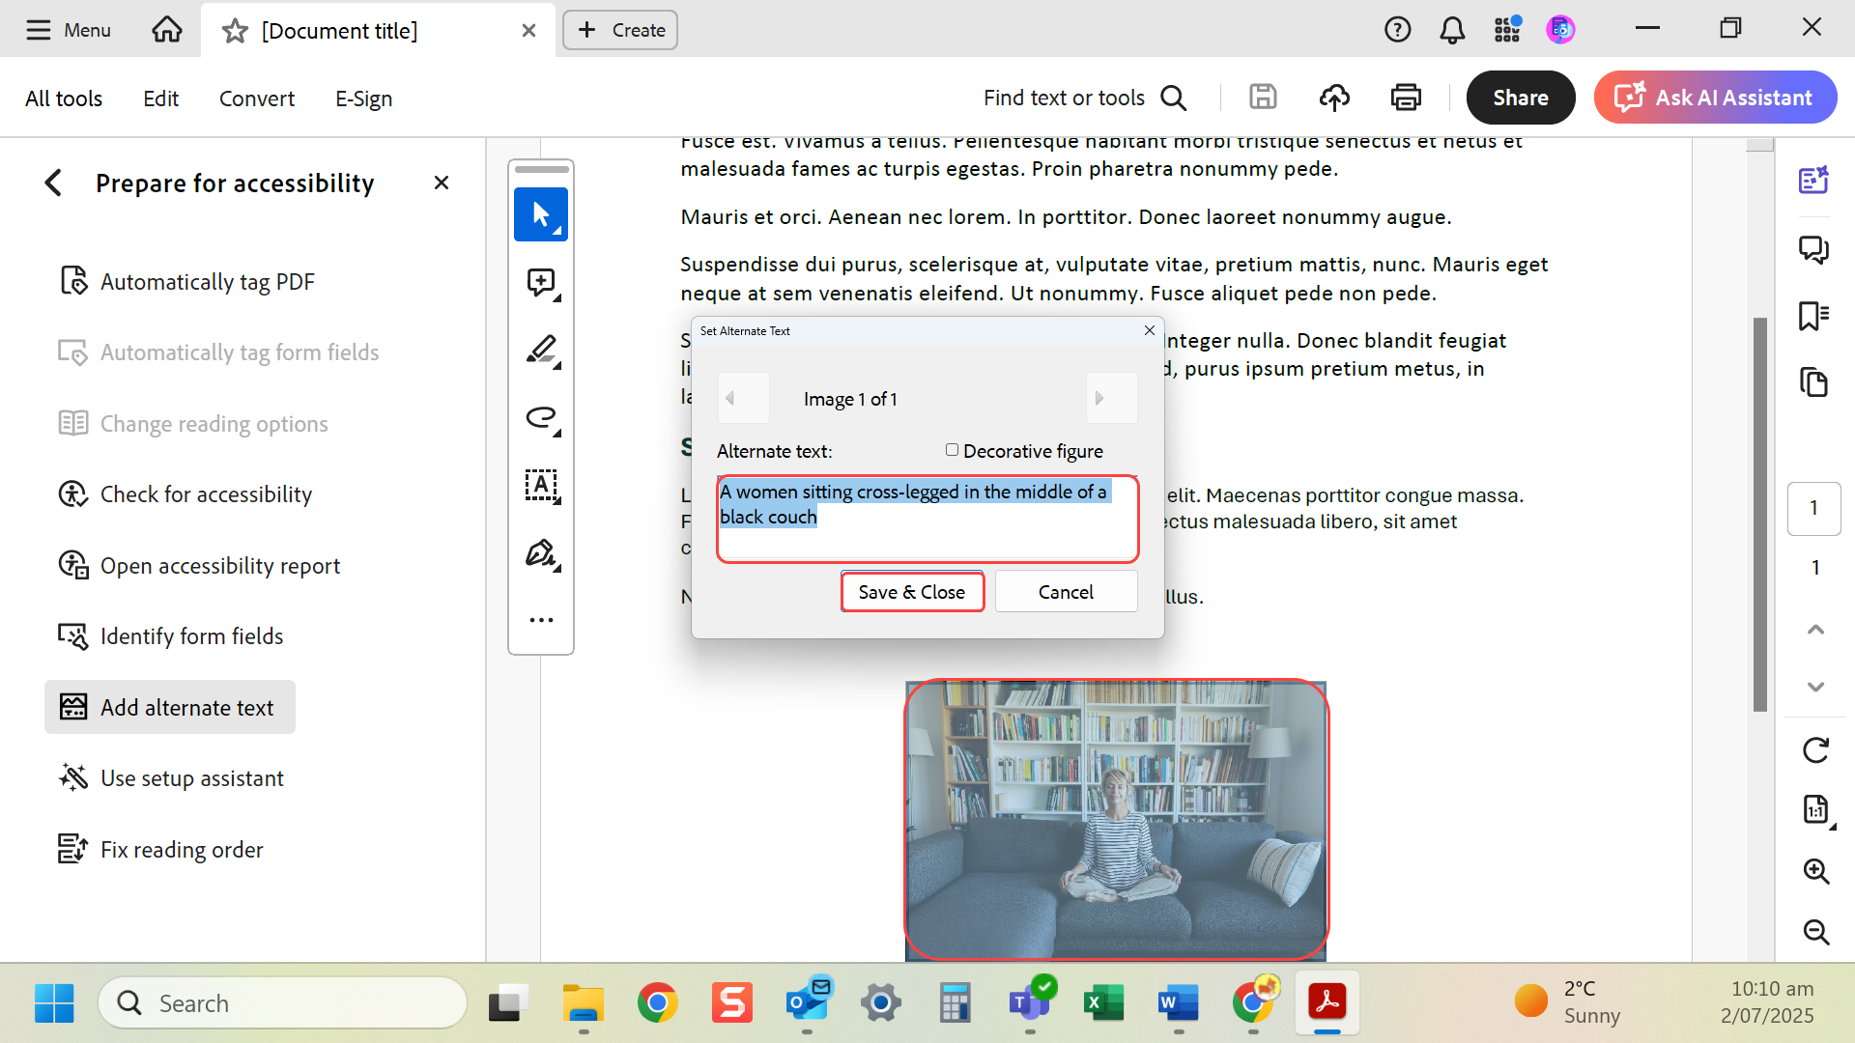The image size is (1855, 1043).
Task: Upload file to cloud storage
Action: [x=1334, y=98]
